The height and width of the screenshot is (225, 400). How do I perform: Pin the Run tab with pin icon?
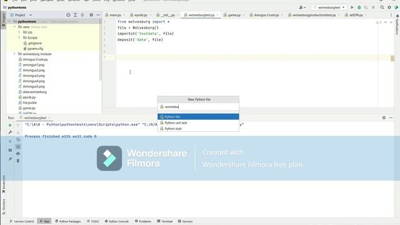coord(10,159)
